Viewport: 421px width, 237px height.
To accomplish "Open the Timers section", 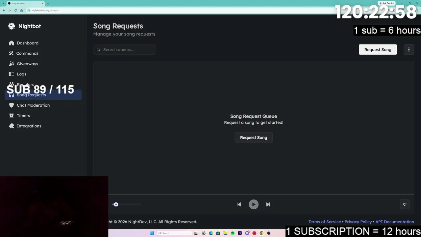I will [23, 116].
